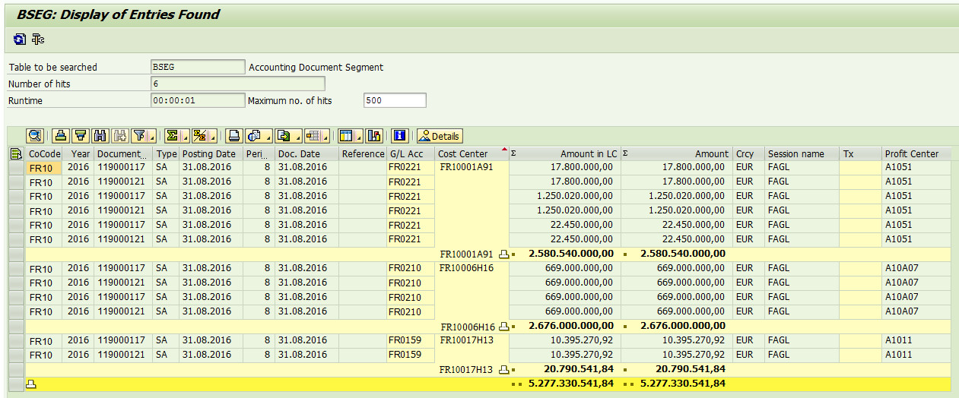Click the Profit Center column header
The width and height of the screenshot is (959, 398).
click(x=912, y=154)
